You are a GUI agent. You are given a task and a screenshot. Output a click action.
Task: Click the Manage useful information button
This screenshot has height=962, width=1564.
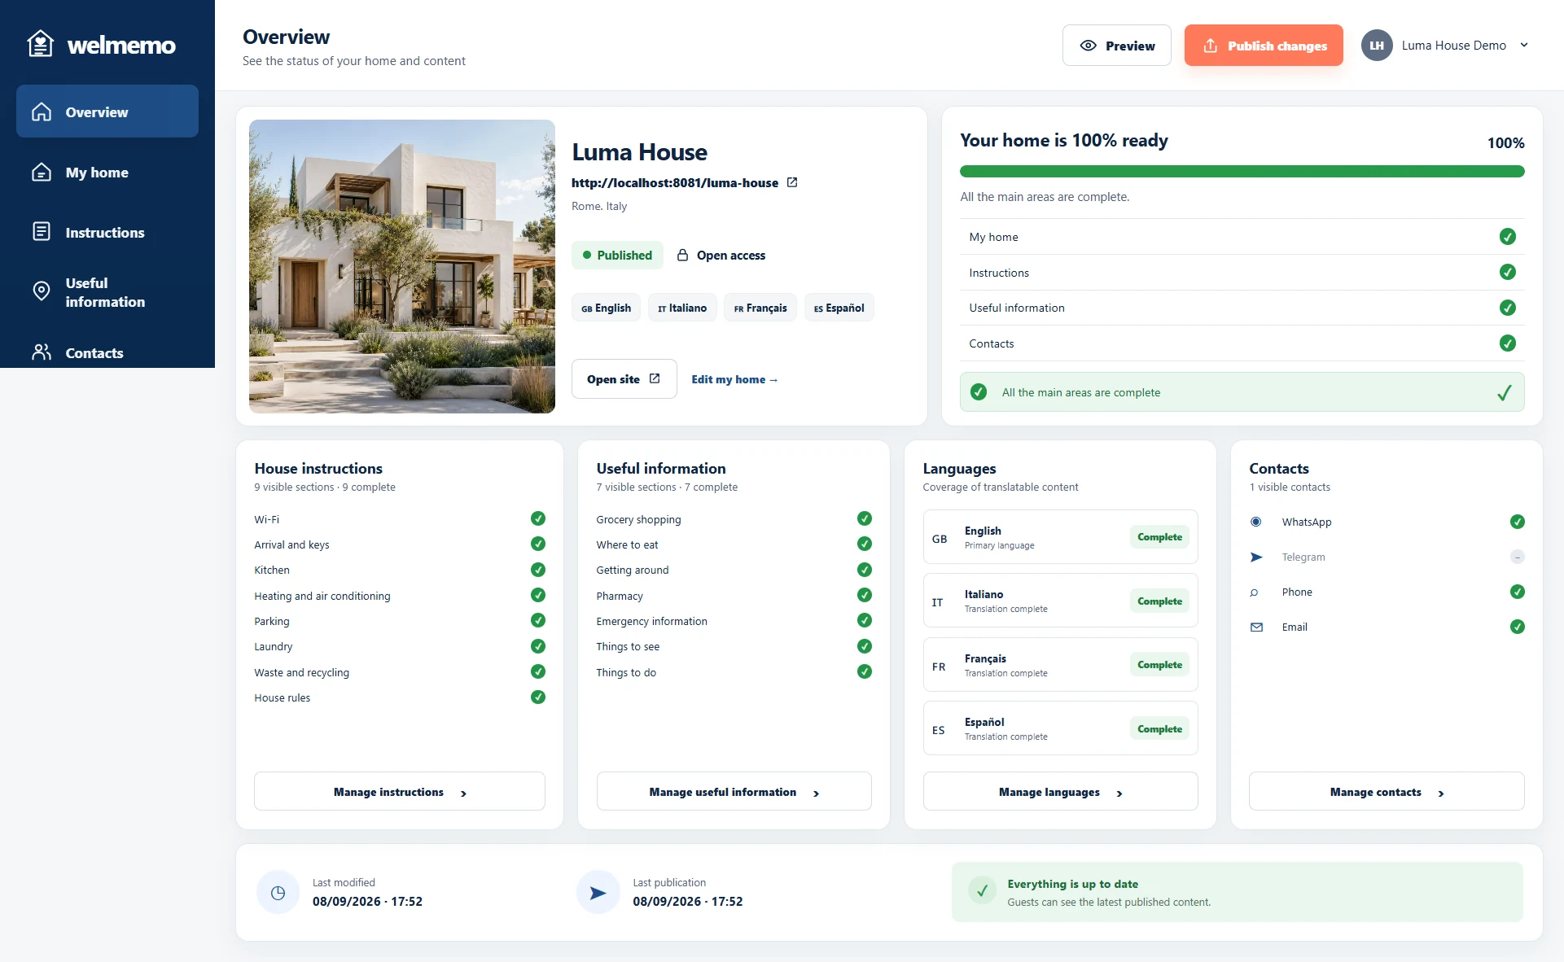734,791
